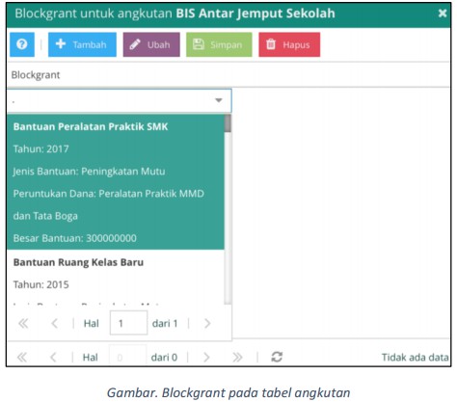Go to next page in table pager
The image size is (457, 402).
pyautogui.click(x=206, y=357)
